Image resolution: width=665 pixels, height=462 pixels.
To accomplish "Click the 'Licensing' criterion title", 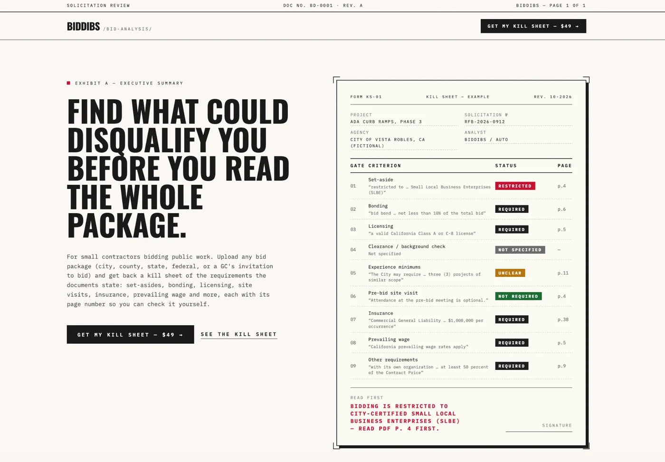I will (380, 226).
